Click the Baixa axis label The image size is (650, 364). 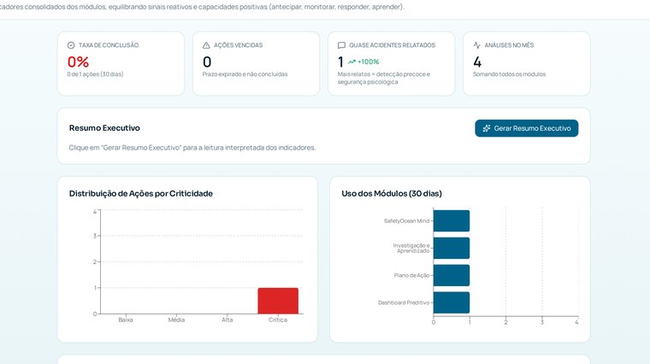(126, 320)
